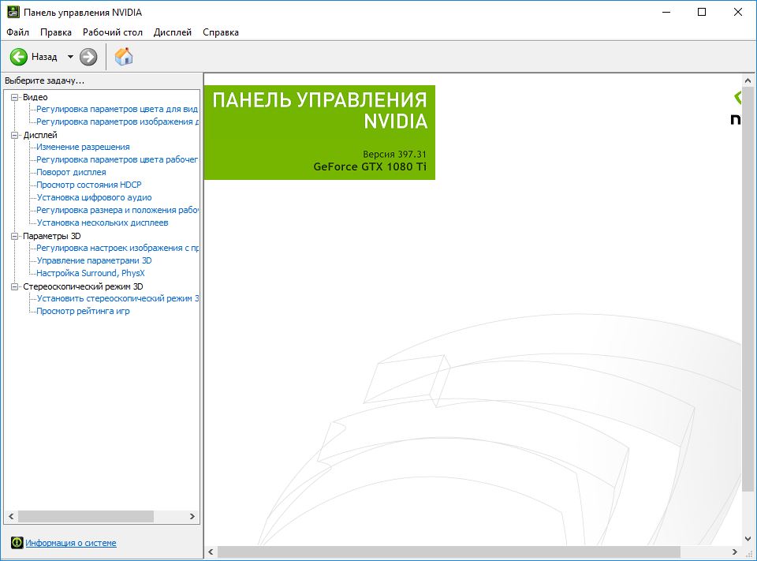Open Просмотр рейтинга игр

[83, 311]
